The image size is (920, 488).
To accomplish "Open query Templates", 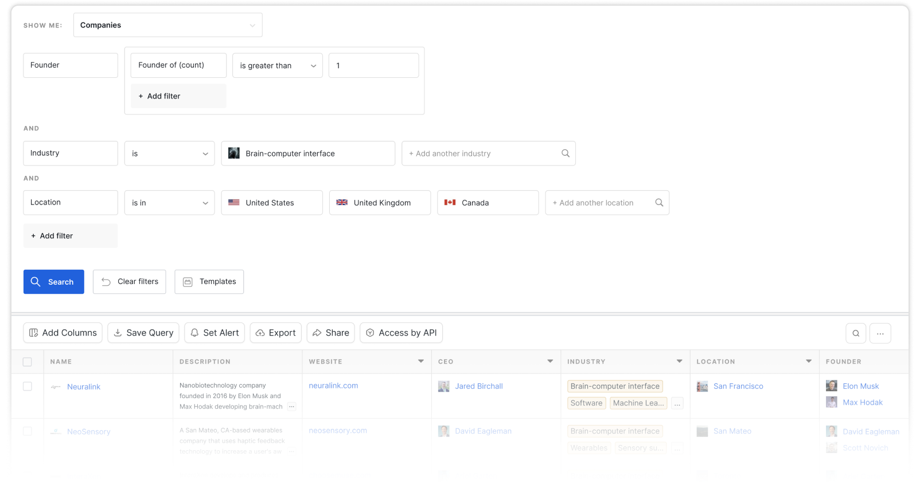I will click(209, 282).
